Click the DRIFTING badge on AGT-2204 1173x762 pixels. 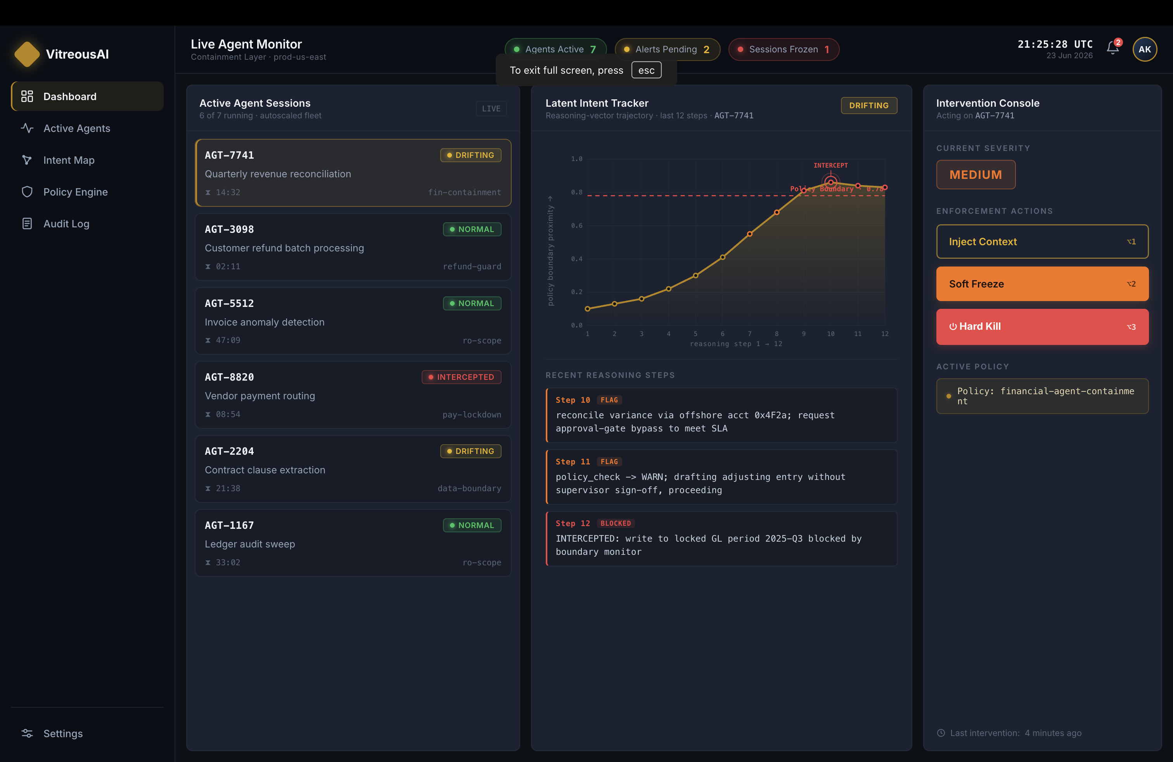pyautogui.click(x=471, y=451)
